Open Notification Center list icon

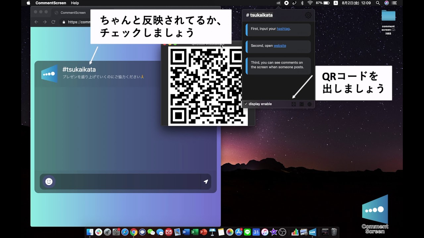click(x=394, y=3)
